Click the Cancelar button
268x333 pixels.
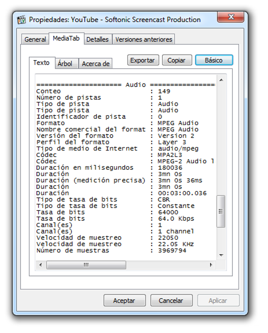[171, 300]
